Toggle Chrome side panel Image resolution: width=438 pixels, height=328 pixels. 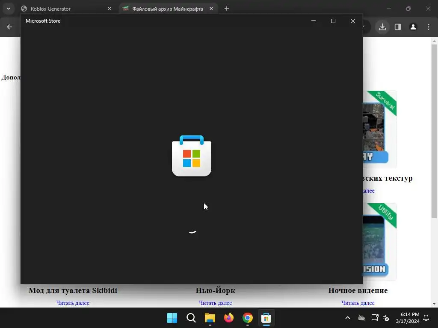click(398, 27)
